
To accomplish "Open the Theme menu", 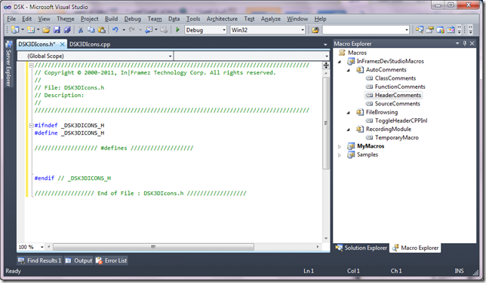I will (66, 19).
